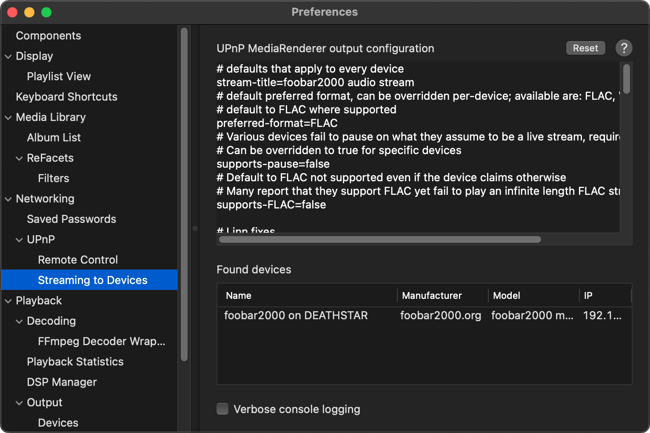Collapse the Playback section chevron
Screen dimensions: 650x433
coord(8,301)
